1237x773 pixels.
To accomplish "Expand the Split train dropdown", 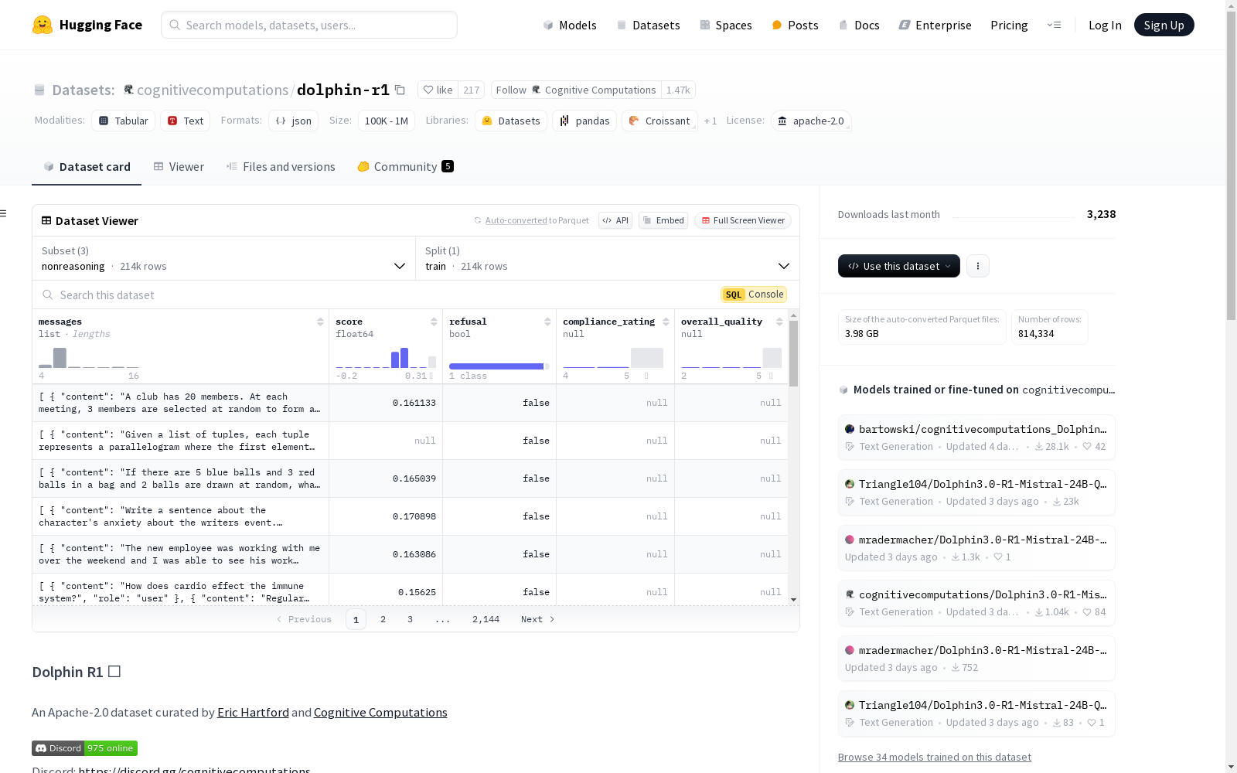I will pos(607,258).
